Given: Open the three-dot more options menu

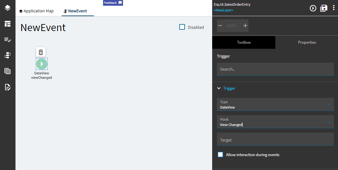Looking at the screenshot, I should click(334, 8).
